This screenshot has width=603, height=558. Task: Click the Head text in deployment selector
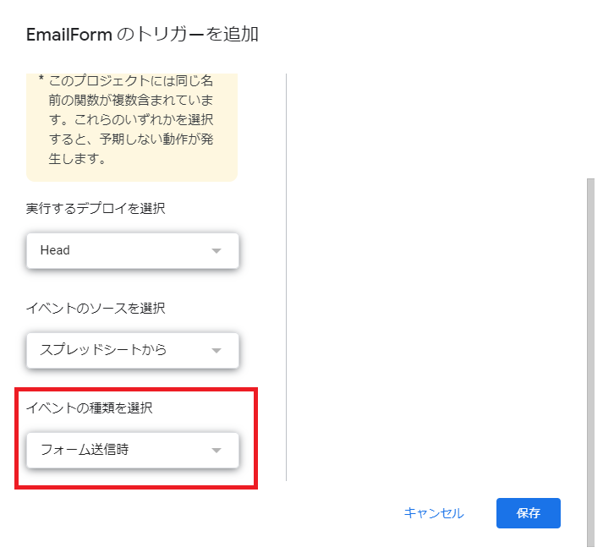[x=55, y=251]
